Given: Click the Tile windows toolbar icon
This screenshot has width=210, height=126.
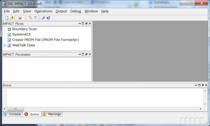Looking at the screenshot, I should (35, 18).
